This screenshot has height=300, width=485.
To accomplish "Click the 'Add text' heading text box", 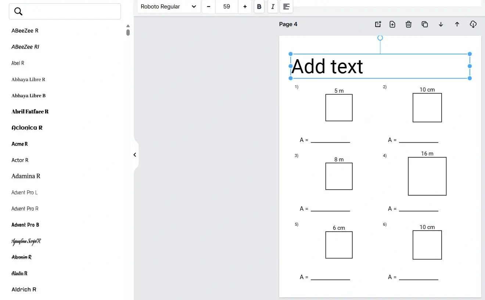I will [x=380, y=66].
